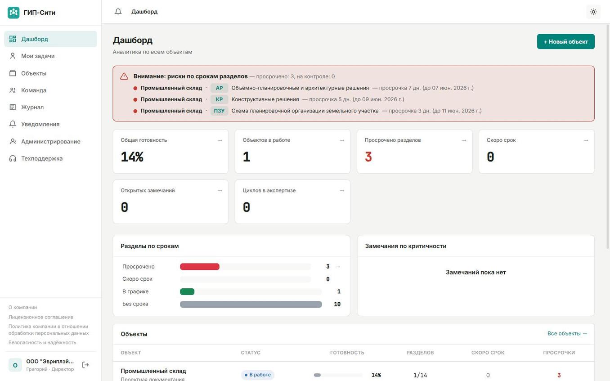610x381 pixels.
Task: Click the company avatar О at bottom left
Action: point(15,365)
